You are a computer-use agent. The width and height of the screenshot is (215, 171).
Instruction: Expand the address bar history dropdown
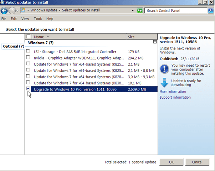click(x=133, y=11)
